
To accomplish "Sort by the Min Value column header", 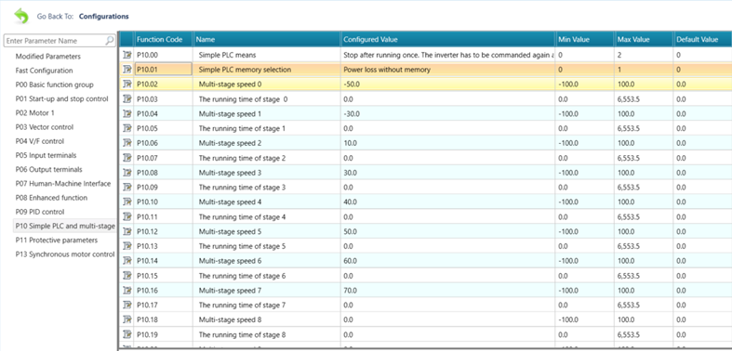I will pos(584,40).
